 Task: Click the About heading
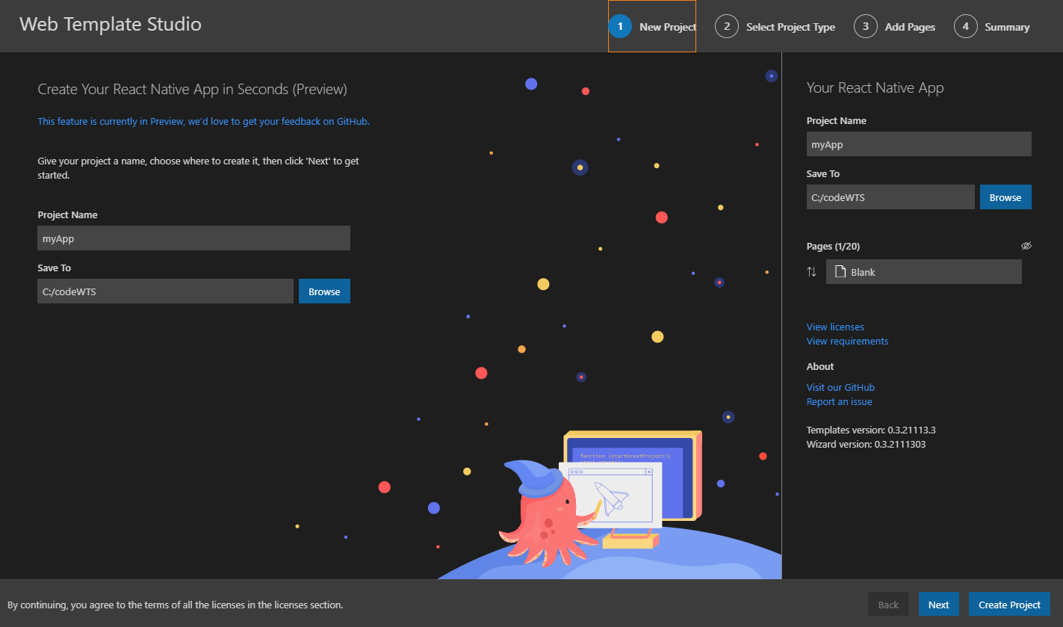pyautogui.click(x=820, y=366)
